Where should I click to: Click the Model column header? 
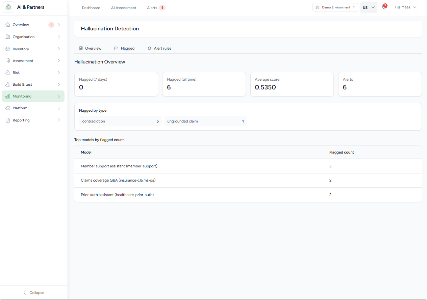tap(86, 152)
